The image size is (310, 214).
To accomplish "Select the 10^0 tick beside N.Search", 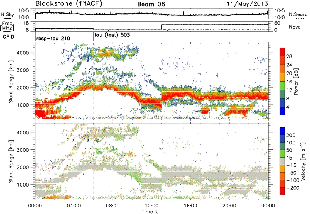I will [280, 17].
